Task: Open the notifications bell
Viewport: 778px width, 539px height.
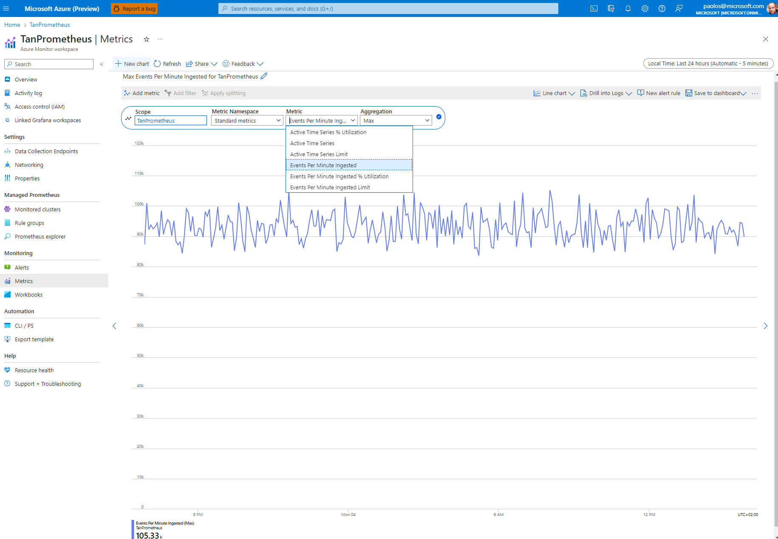Action: [628, 8]
